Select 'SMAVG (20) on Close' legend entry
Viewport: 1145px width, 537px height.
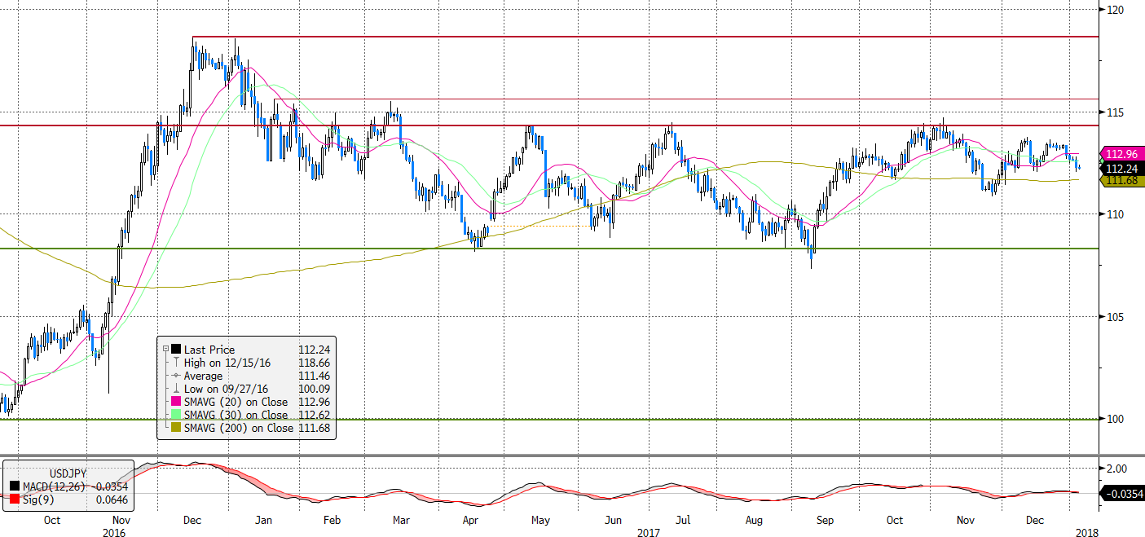tap(236, 402)
